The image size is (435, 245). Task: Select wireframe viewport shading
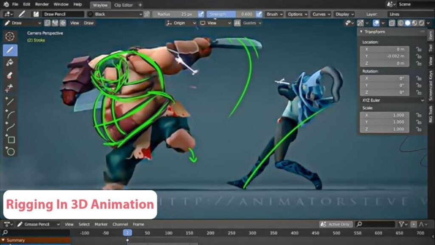400,23
